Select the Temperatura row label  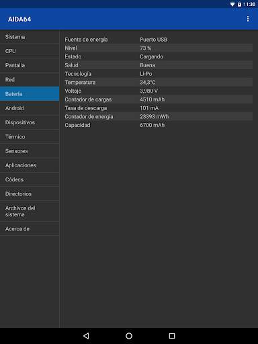pyautogui.click(x=80, y=83)
